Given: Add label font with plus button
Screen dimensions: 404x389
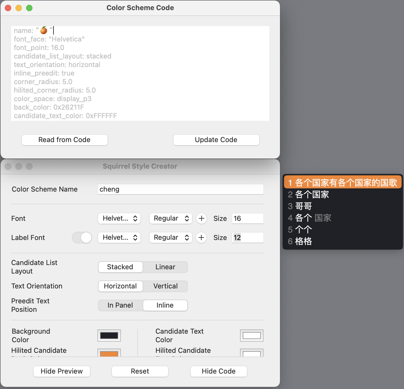Looking at the screenshot, I should (x=201, y=238).
